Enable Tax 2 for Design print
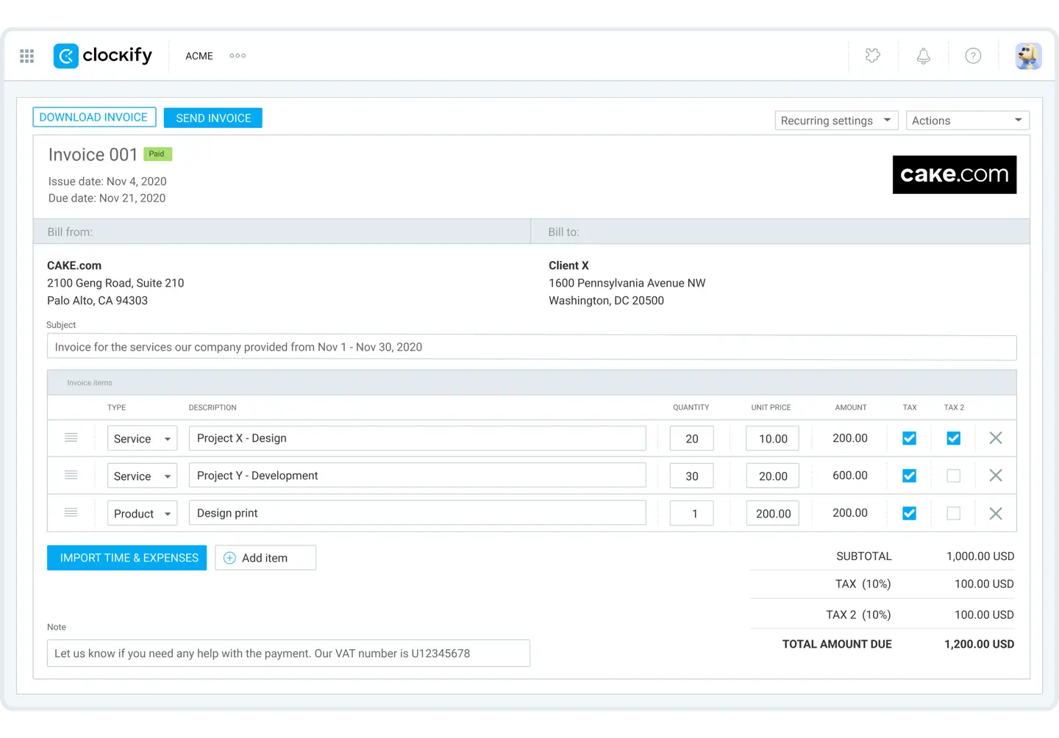 [954, 514]
